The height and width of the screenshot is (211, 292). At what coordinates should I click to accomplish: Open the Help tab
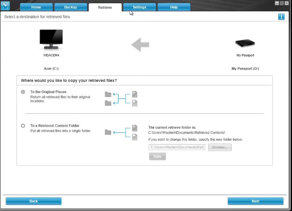pyautogui.click(x=174, y=7)
